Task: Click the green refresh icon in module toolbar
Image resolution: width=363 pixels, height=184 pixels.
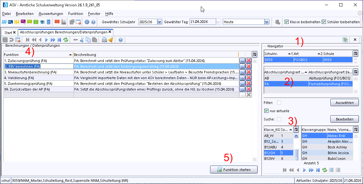Action: tap(66, 40)
